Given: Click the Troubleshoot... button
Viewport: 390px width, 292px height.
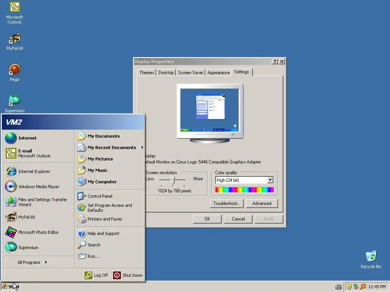Looking at the screenshot, I should pyautogui.click(x=227, y=203).
